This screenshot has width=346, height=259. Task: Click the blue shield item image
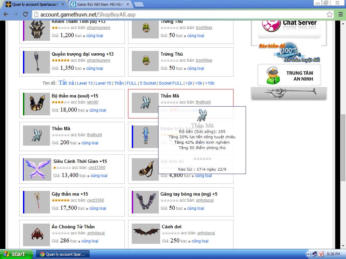click(145, 137)
